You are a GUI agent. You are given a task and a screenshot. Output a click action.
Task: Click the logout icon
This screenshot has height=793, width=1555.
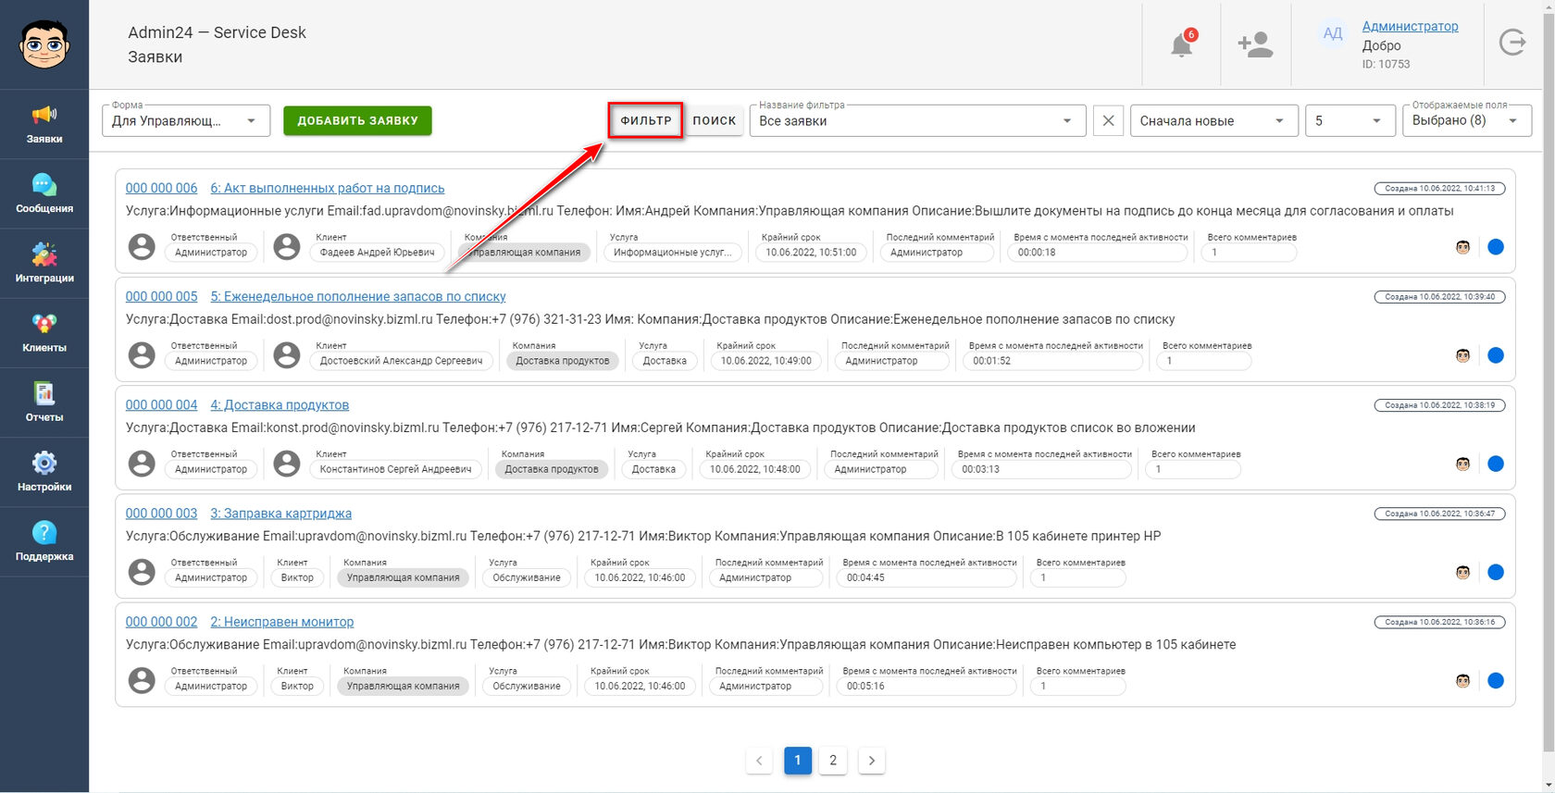point(1512,43)
